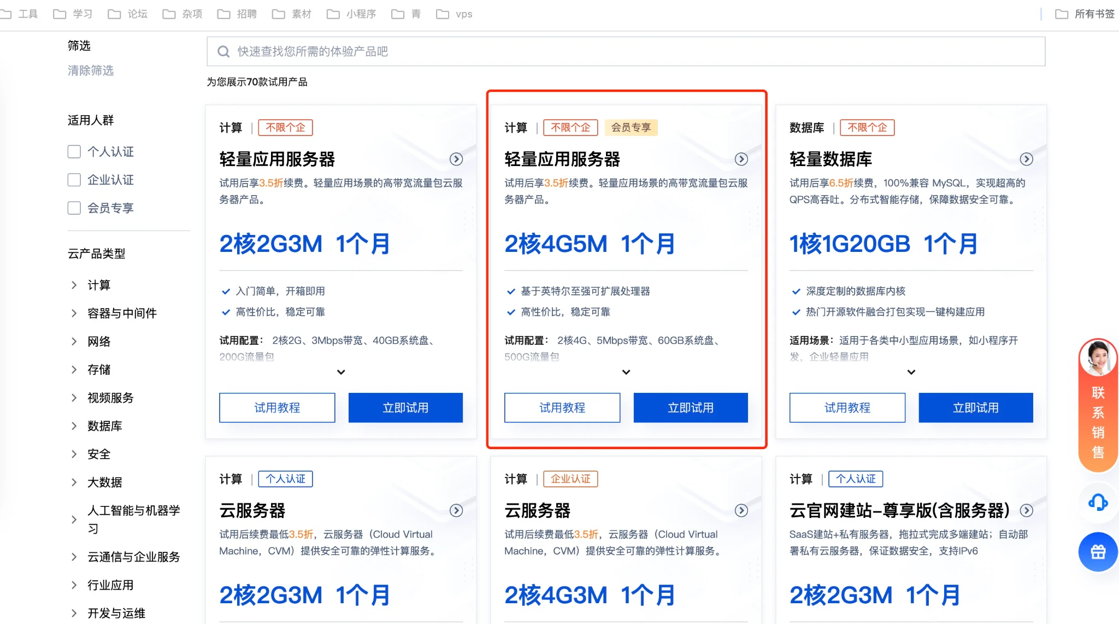Click the 清除筛选 link
The width and height of the screenshot is (1119, 624).
[91, 70]
